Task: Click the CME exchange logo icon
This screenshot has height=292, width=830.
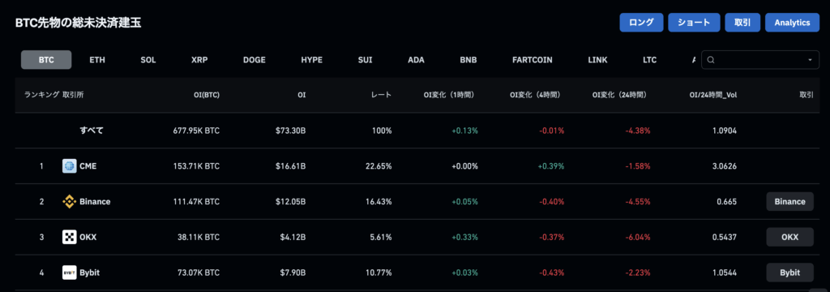Action: pyautogui.click(x=70, y=166)
